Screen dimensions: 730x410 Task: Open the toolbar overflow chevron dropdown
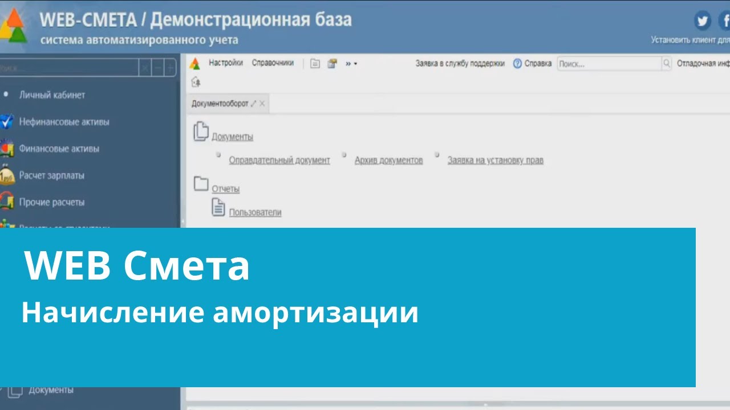click(351, 63)
